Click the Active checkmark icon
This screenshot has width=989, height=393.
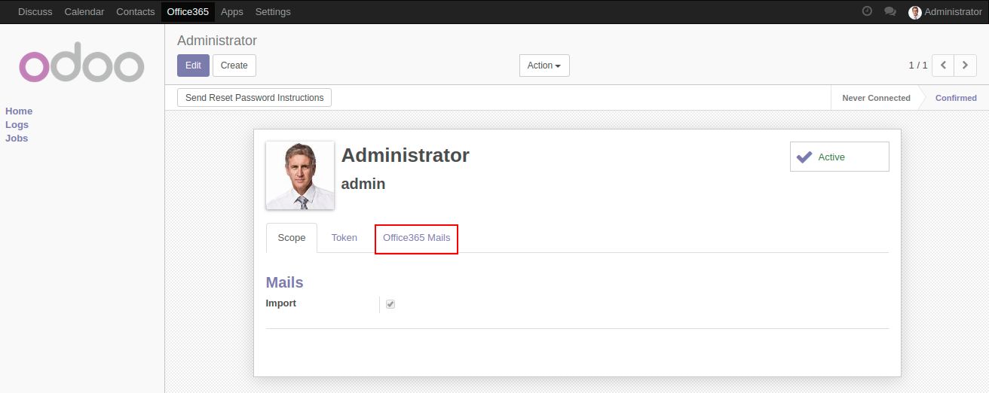804,157
